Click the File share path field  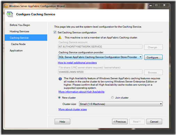coord(100,72)
